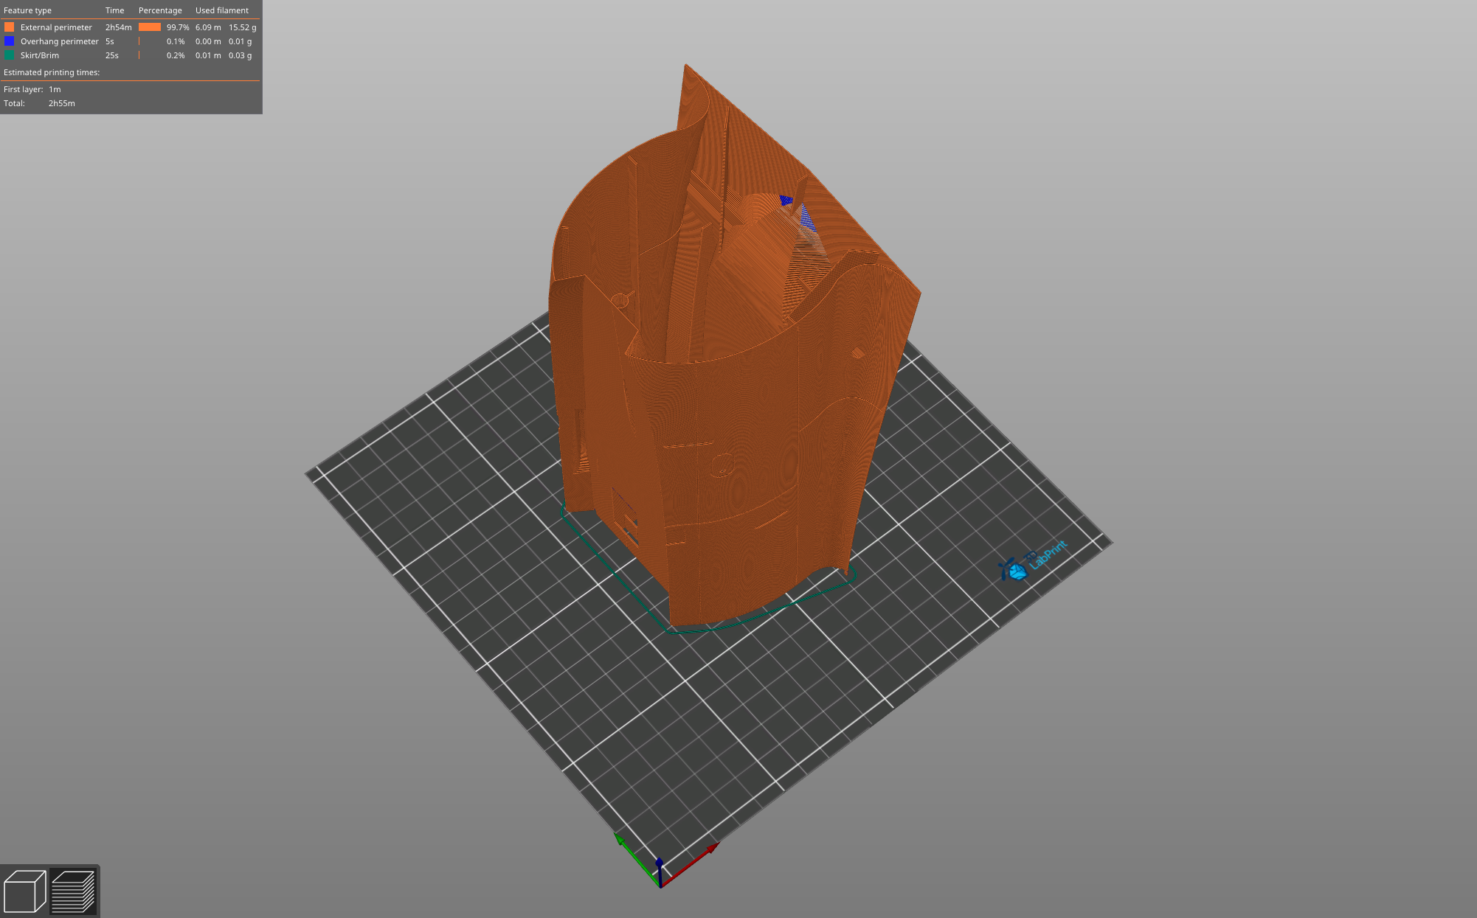Click the orange External perimeter swatch
The width and height of the screenshot is (1477, 918).
click(10, 27)
